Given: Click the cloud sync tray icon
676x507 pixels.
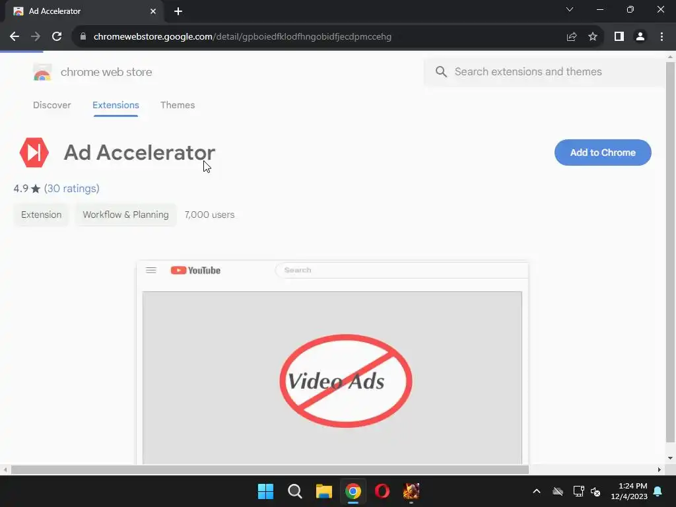Looking at the screenshot, I should (x=558, y=491).
